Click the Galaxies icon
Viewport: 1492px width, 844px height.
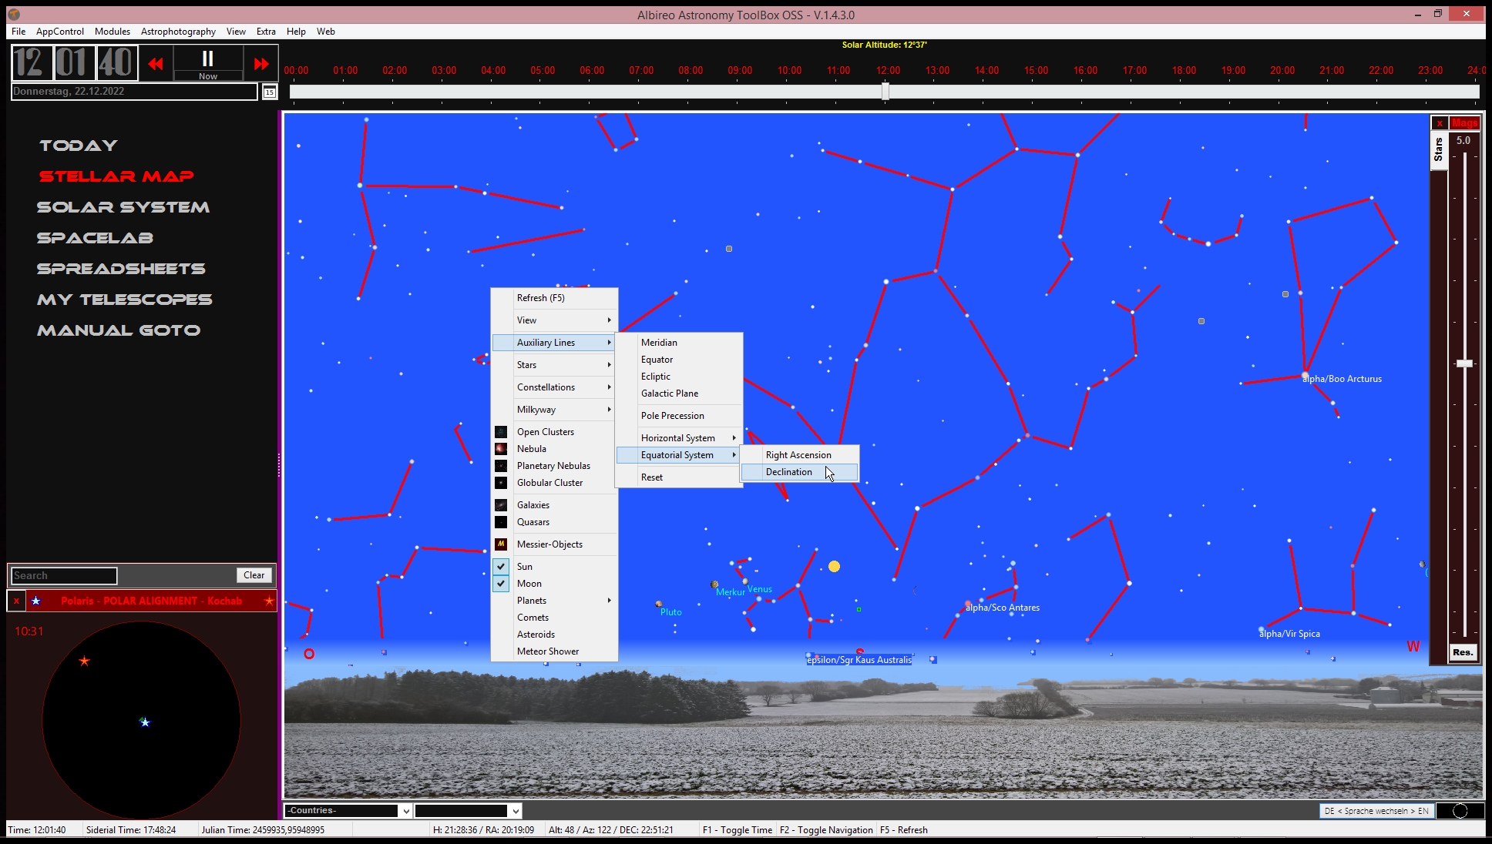501,505
